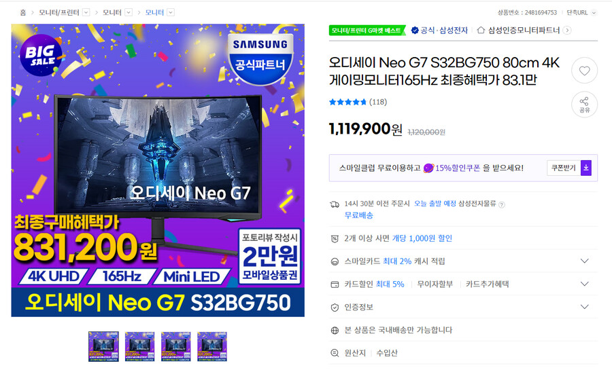
Task: Select the first product thumbnail
Action: 103,347
